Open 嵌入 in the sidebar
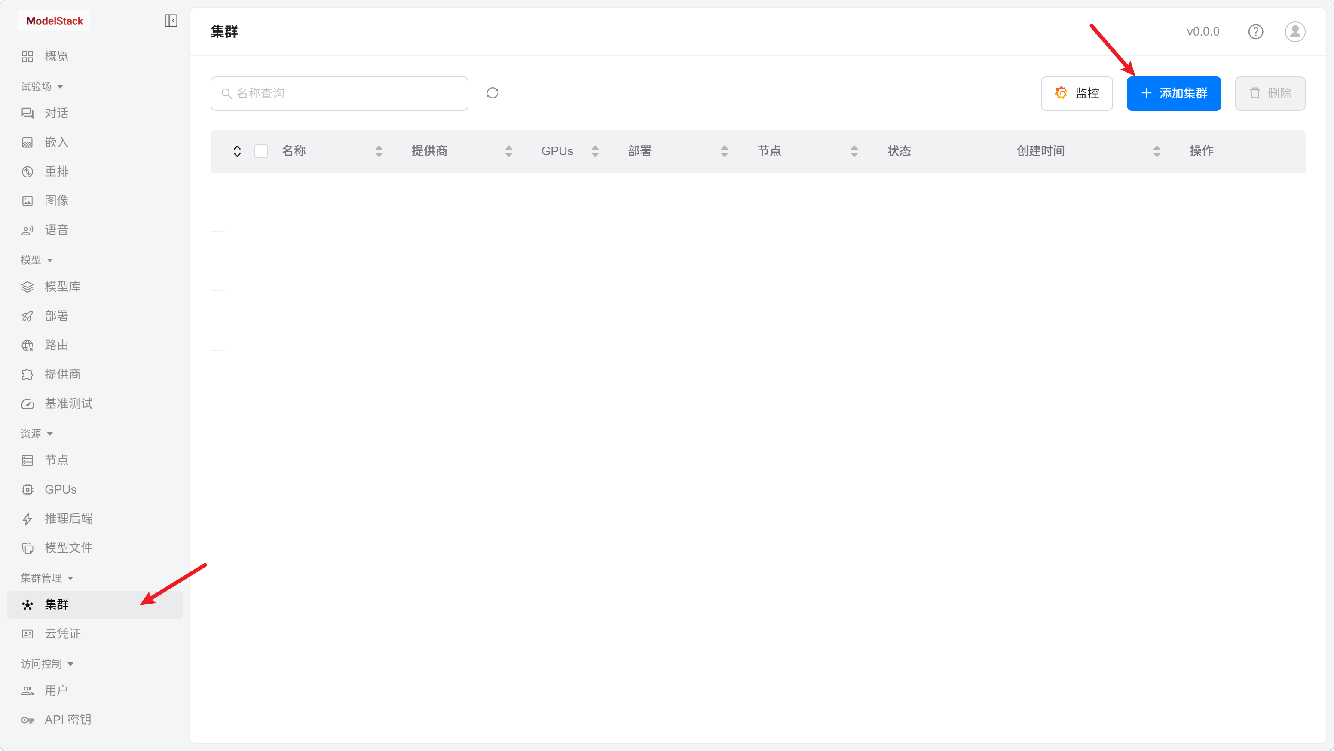 [95, 142]
